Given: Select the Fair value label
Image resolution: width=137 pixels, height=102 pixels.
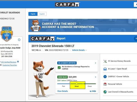Looking at the screenshot, I should coord(63,86).
